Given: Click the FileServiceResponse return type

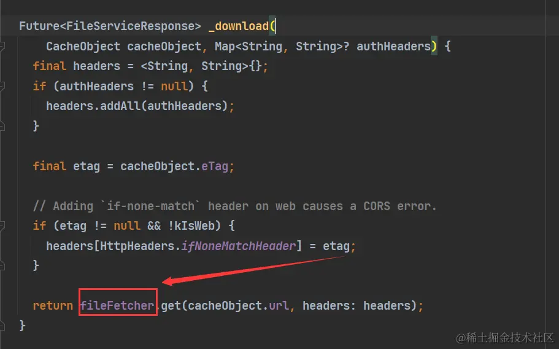Looking at the screenshot, I should tap(129, 26).
